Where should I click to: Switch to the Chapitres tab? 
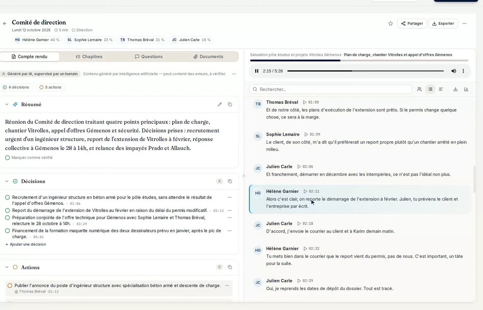pyautogui.click(x=89, y=57)
